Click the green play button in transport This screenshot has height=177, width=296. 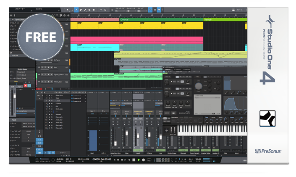139,160
